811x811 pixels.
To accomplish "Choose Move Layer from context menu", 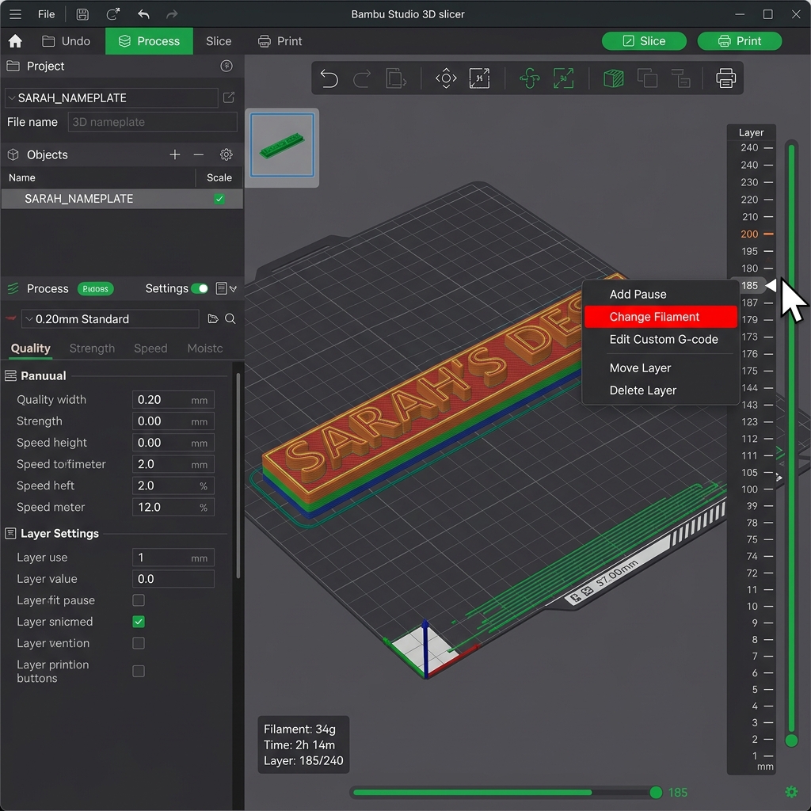I will coord(661,367).
